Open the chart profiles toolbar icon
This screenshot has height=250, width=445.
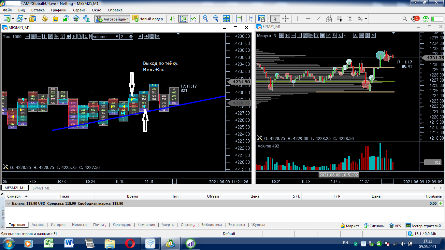[x=20, y=19]
